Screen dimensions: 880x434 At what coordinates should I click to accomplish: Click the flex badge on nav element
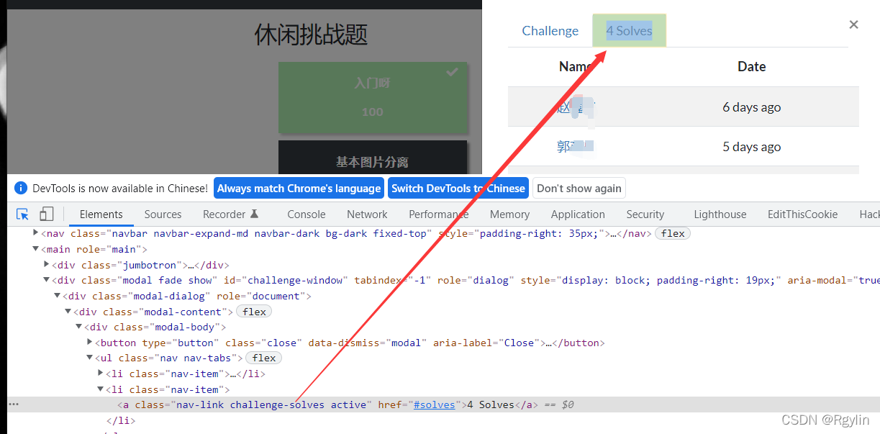coord(673,233)
